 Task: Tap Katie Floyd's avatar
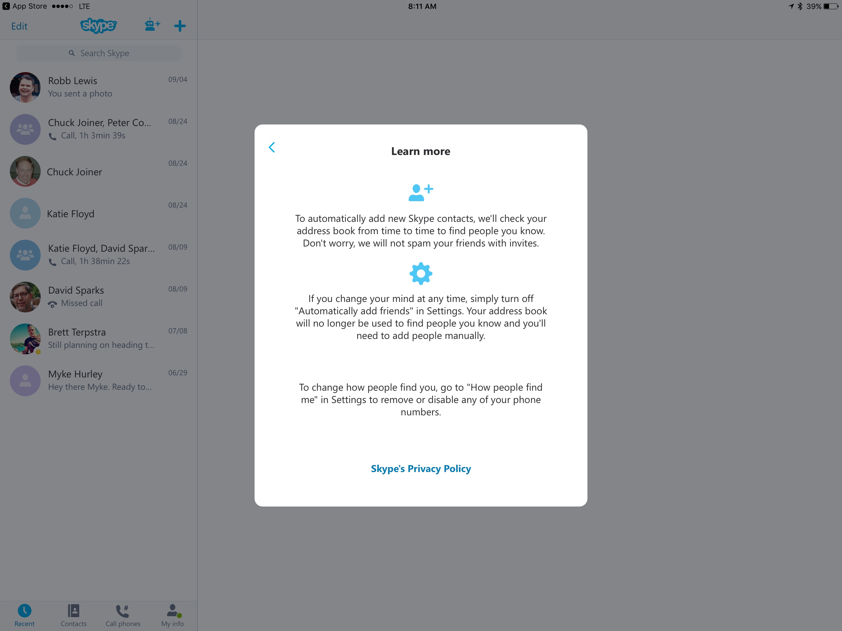click(x=25, y=213)
